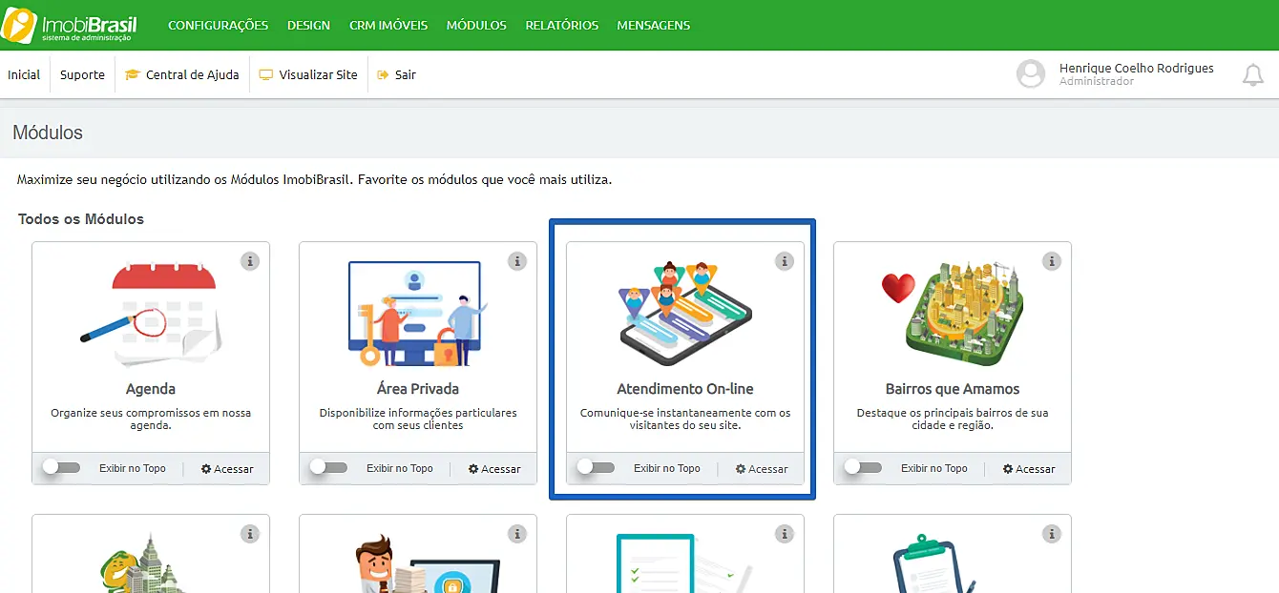
Task: Open info icon on Bairros que Amamos
Action: click(1052, 260)
